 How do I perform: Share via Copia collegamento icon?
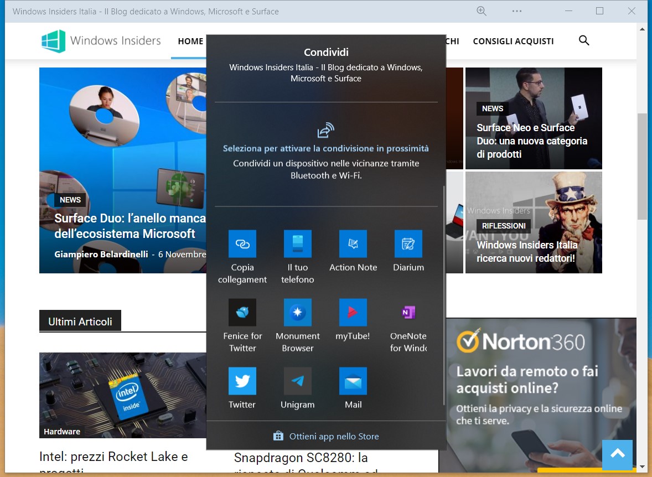(x=242, y=243)
